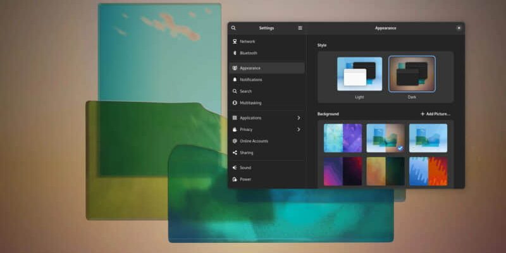The height and width of the screenshot is (253, 506).
Task: Choose the Light style preview
Action: [x=359, y=74]
